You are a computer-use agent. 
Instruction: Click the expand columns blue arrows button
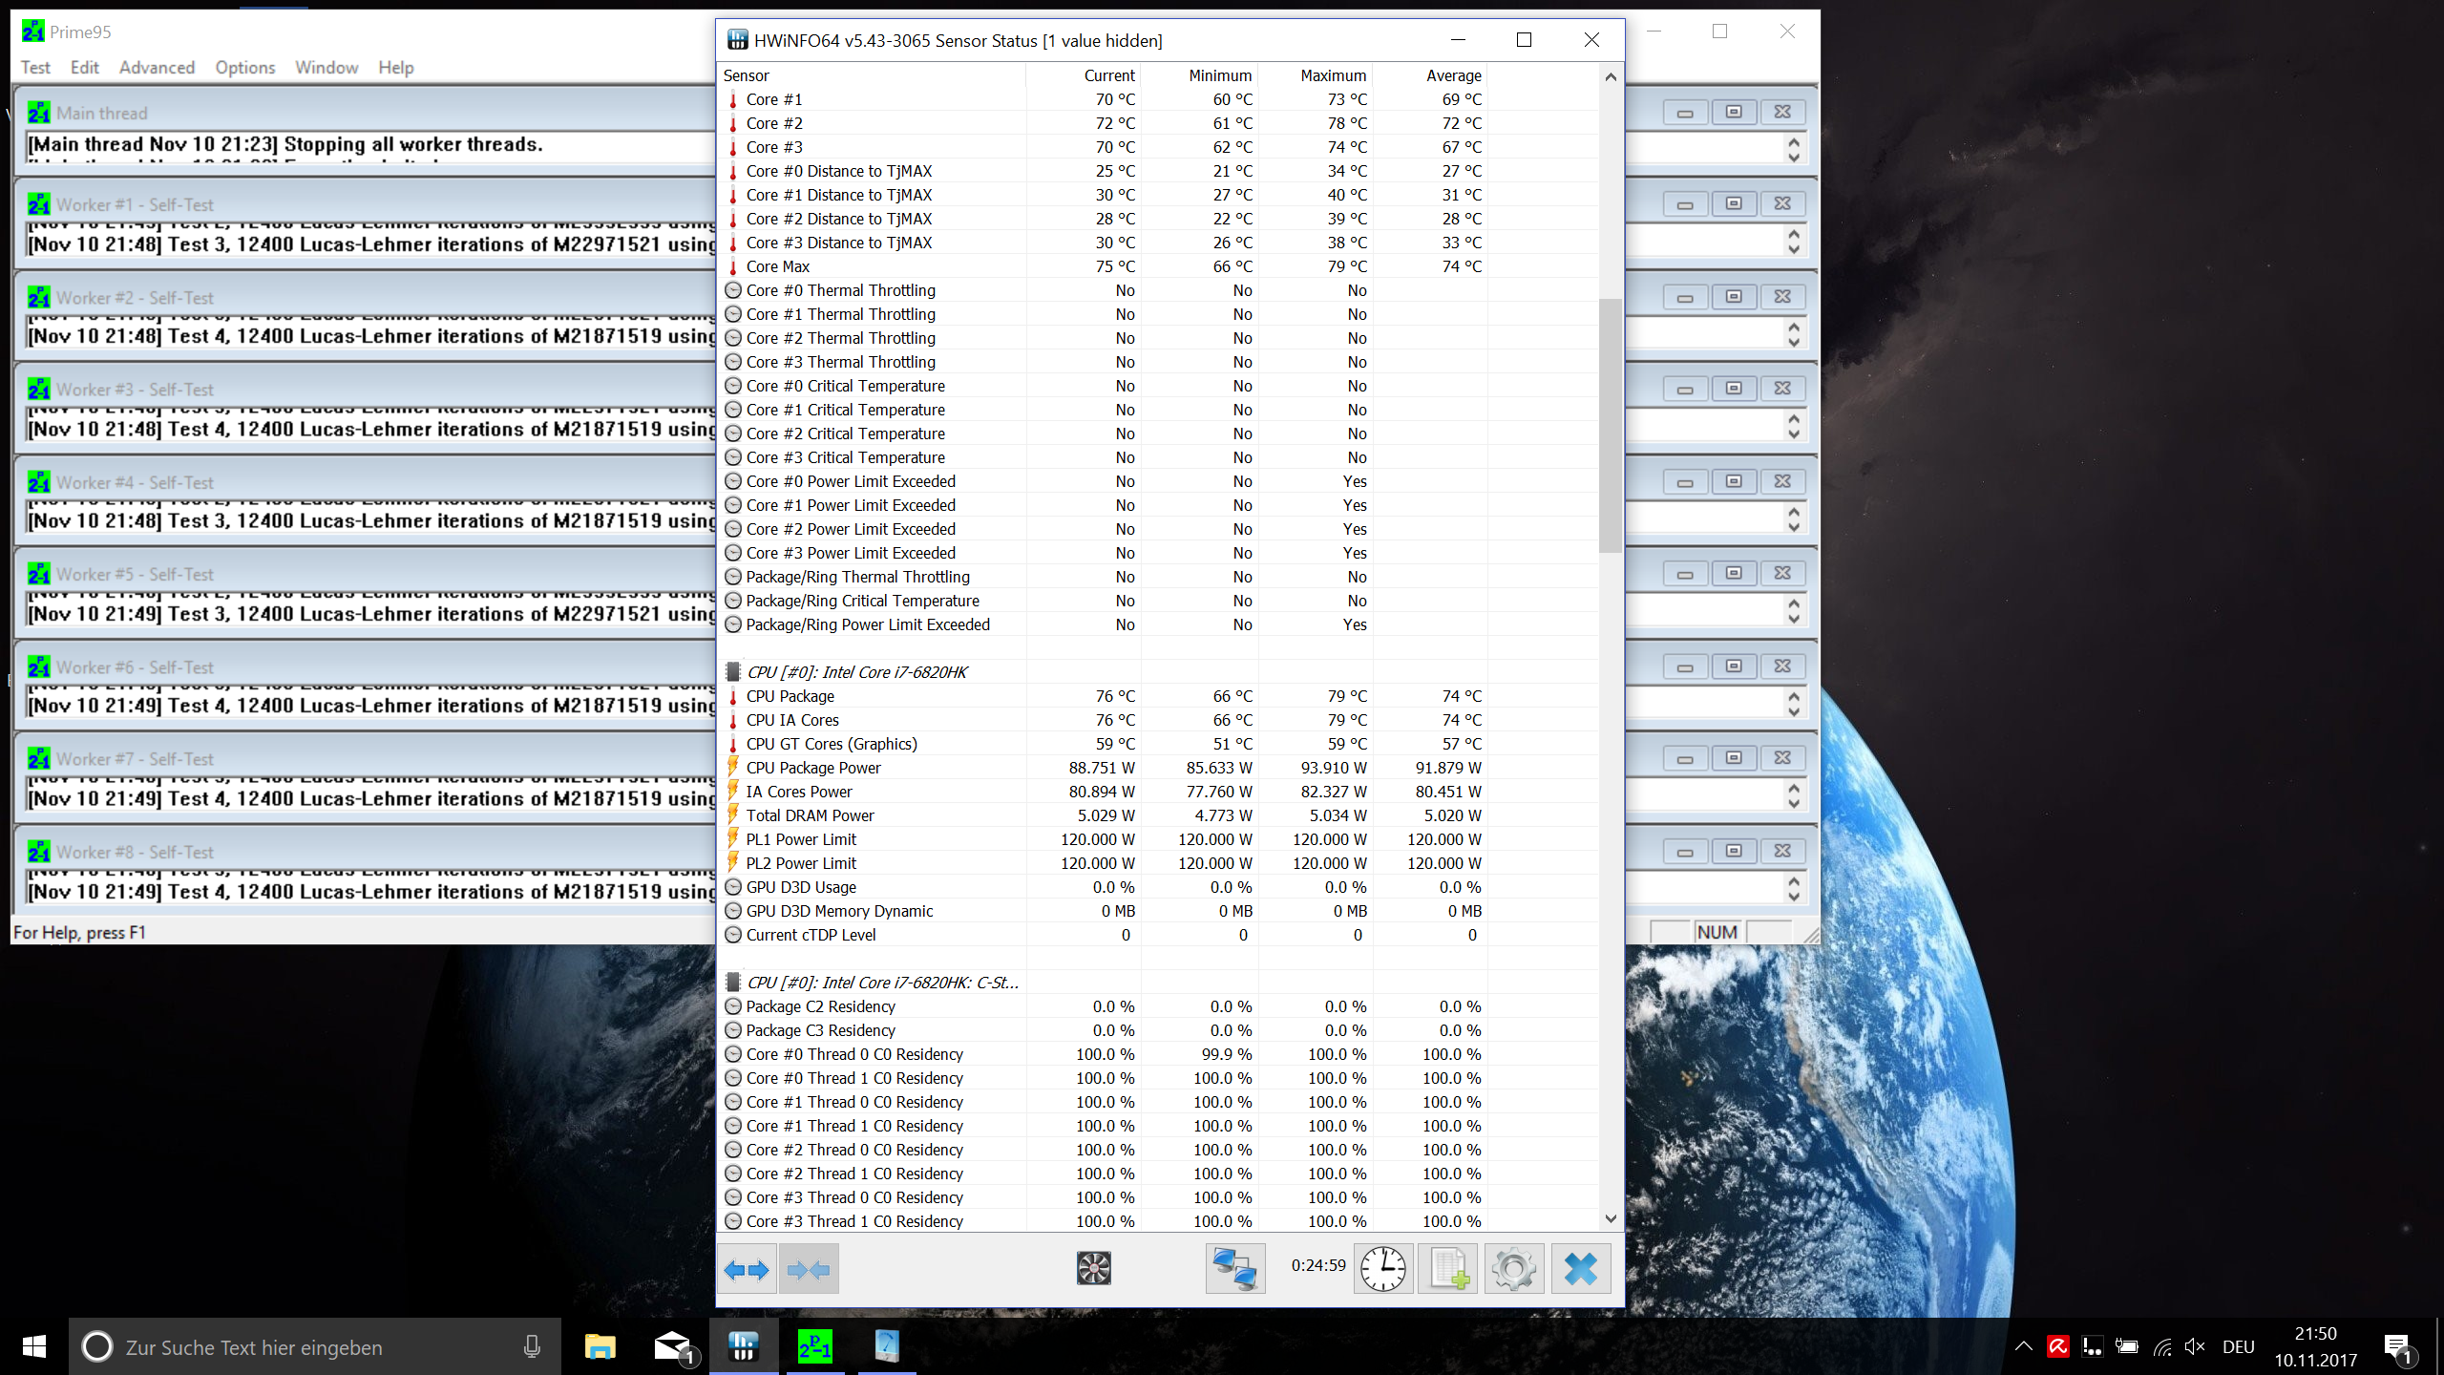pos(747,1269)
